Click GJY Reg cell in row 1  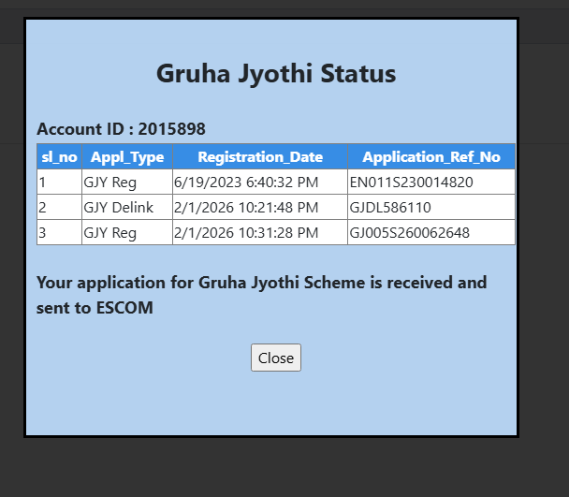point(127,182)
